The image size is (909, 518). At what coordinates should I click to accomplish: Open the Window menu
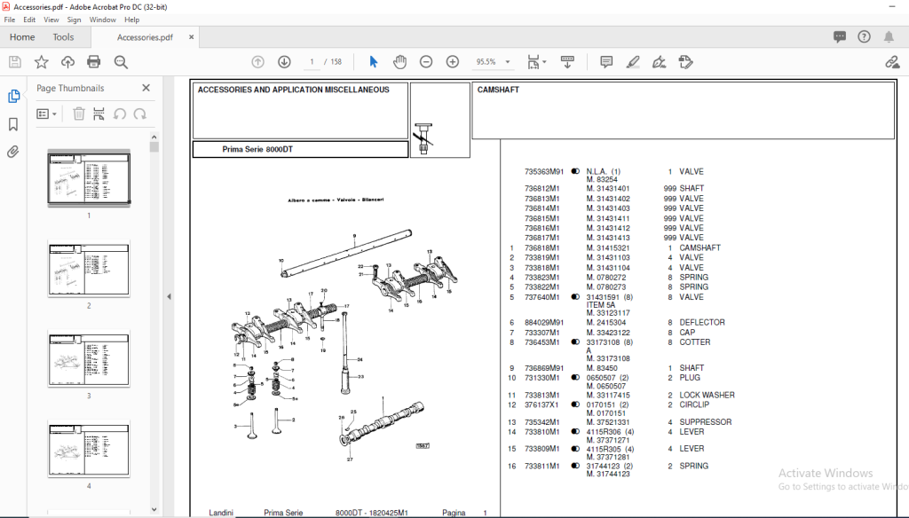pyautogui.click(x=103, y=20)
